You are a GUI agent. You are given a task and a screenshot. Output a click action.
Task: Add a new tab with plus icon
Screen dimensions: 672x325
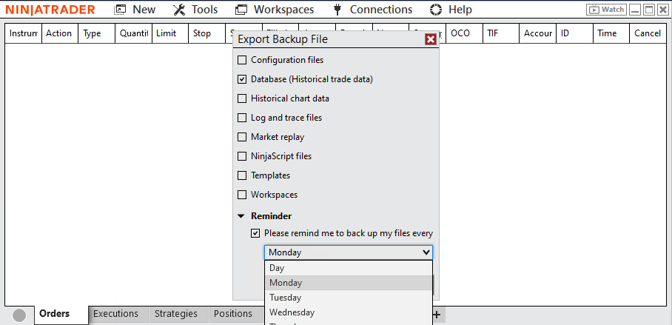click(x=437, y=315)
